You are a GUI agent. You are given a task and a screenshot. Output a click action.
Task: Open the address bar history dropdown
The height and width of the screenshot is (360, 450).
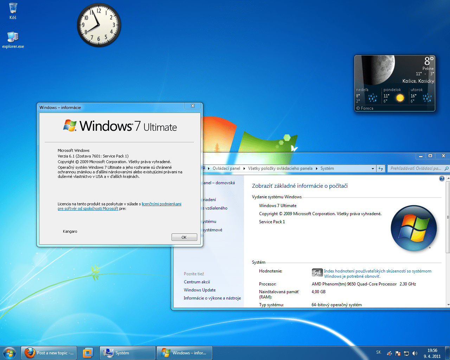(x=374, y=168)
